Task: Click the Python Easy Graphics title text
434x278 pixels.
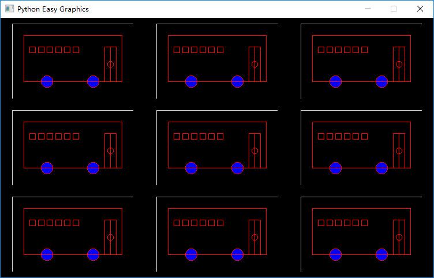Action: 53,9
